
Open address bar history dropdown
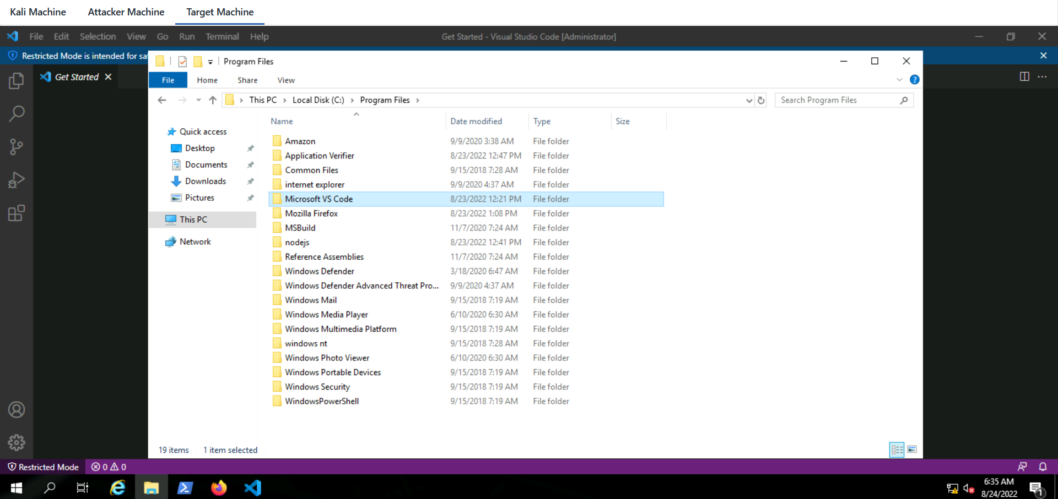point(749,100)
